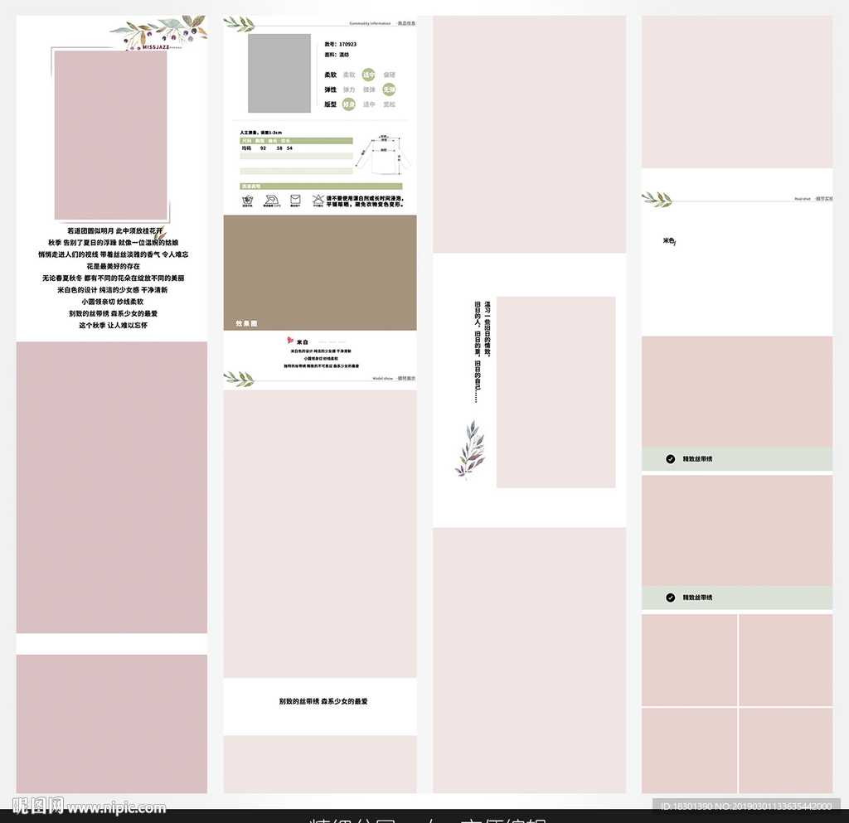Click the bleach warning instructions text

[365, 201]
